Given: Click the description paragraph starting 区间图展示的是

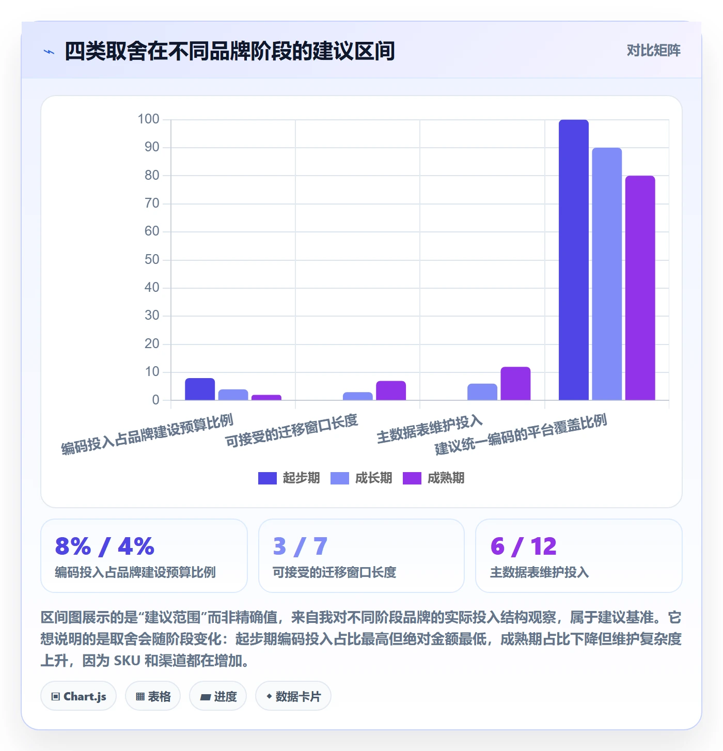Looking at the screenshot, I should tap(361, 639).
